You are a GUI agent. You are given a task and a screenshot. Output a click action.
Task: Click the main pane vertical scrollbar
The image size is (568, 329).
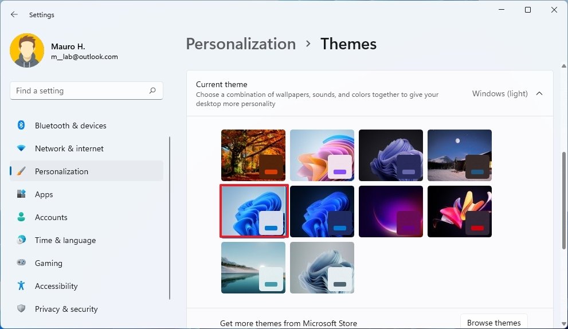click(563, 201)
